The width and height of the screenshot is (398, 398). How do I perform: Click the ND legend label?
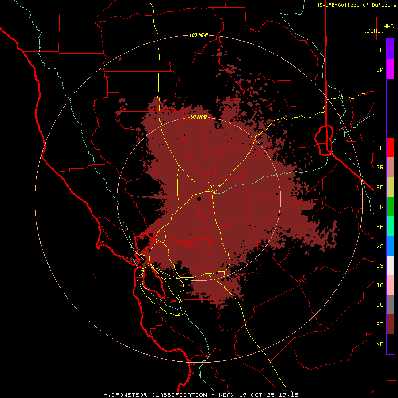[379, 344]
